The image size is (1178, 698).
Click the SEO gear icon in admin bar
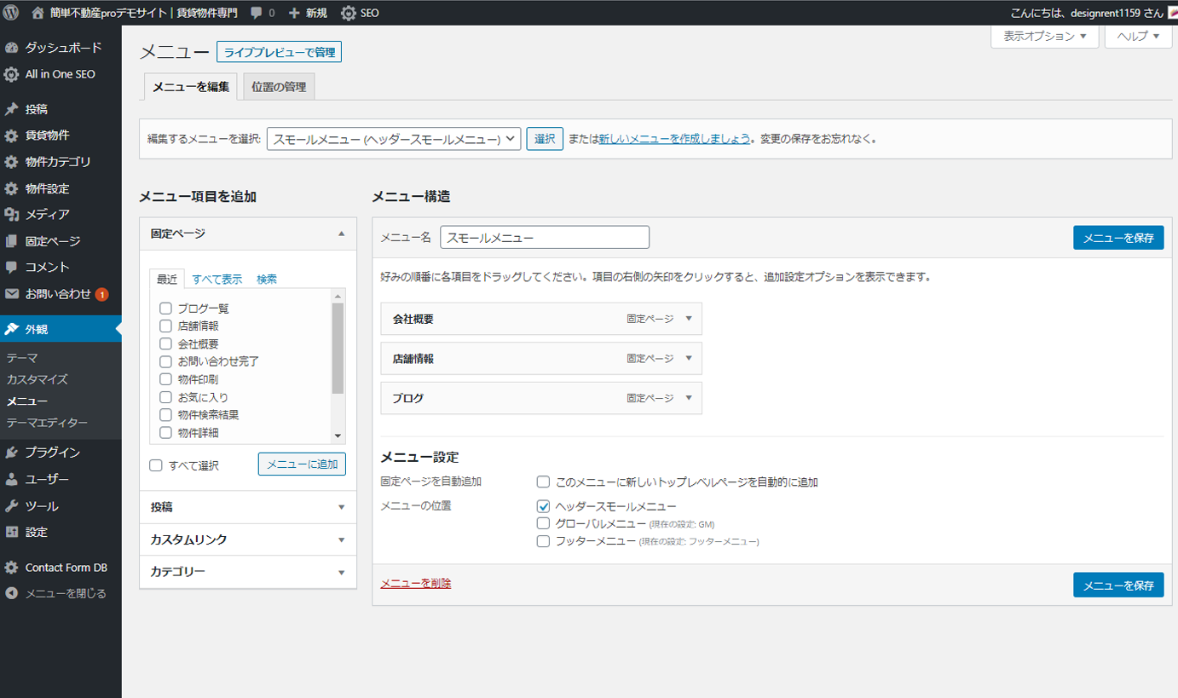pyautogui.click(x=349, y=13)
